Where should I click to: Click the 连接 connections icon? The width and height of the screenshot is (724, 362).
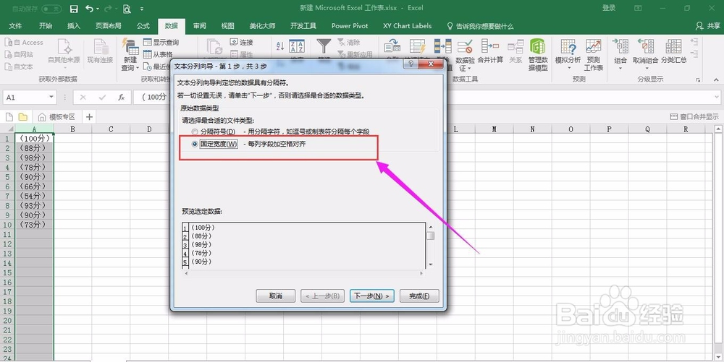tap(242, 43)
